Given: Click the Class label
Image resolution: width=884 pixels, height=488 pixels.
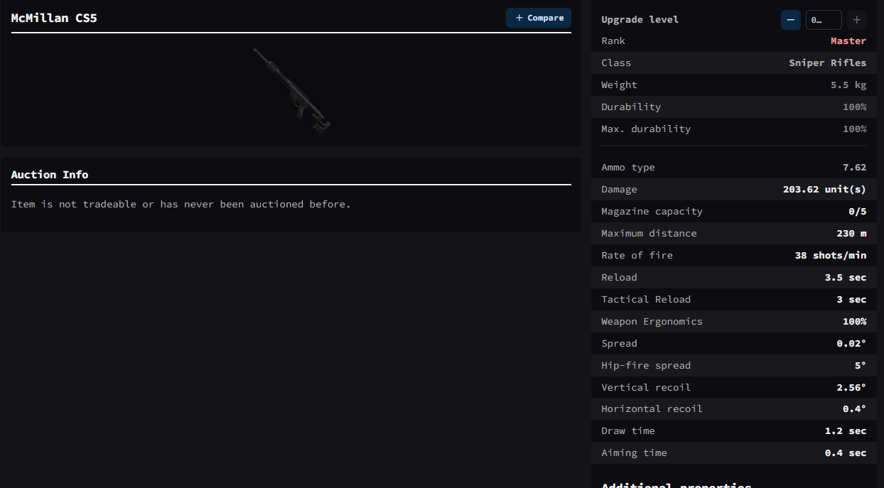Looking at the screenshot, I should pyautogui.click(x=616, y=63).
